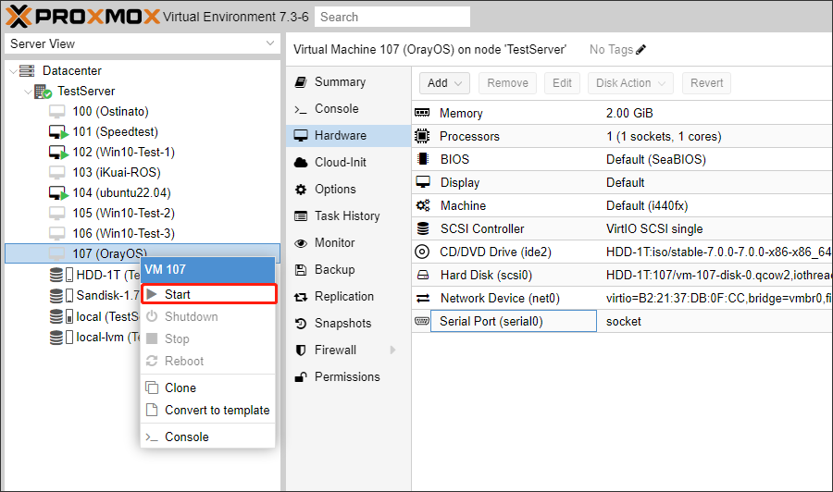Collapse the Datacenter tree node
The height and width of the screenshot is (492, 833).
tap(13, 71)
